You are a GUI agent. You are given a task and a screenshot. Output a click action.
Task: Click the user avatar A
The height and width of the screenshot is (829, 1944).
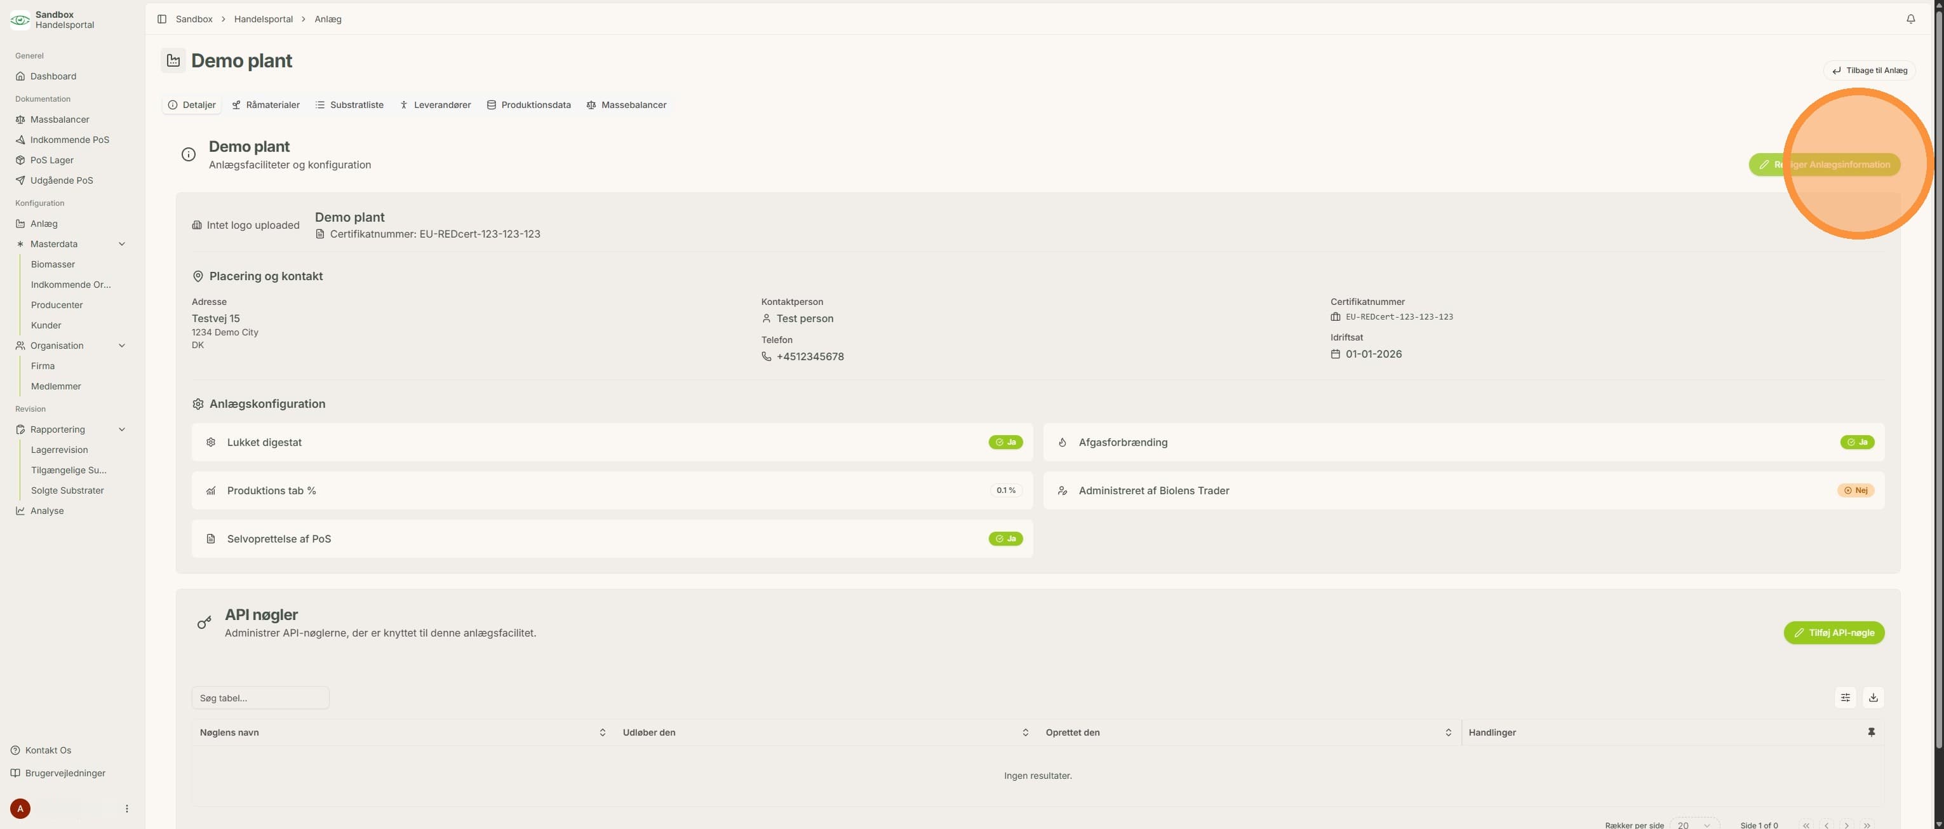(20, 809)
